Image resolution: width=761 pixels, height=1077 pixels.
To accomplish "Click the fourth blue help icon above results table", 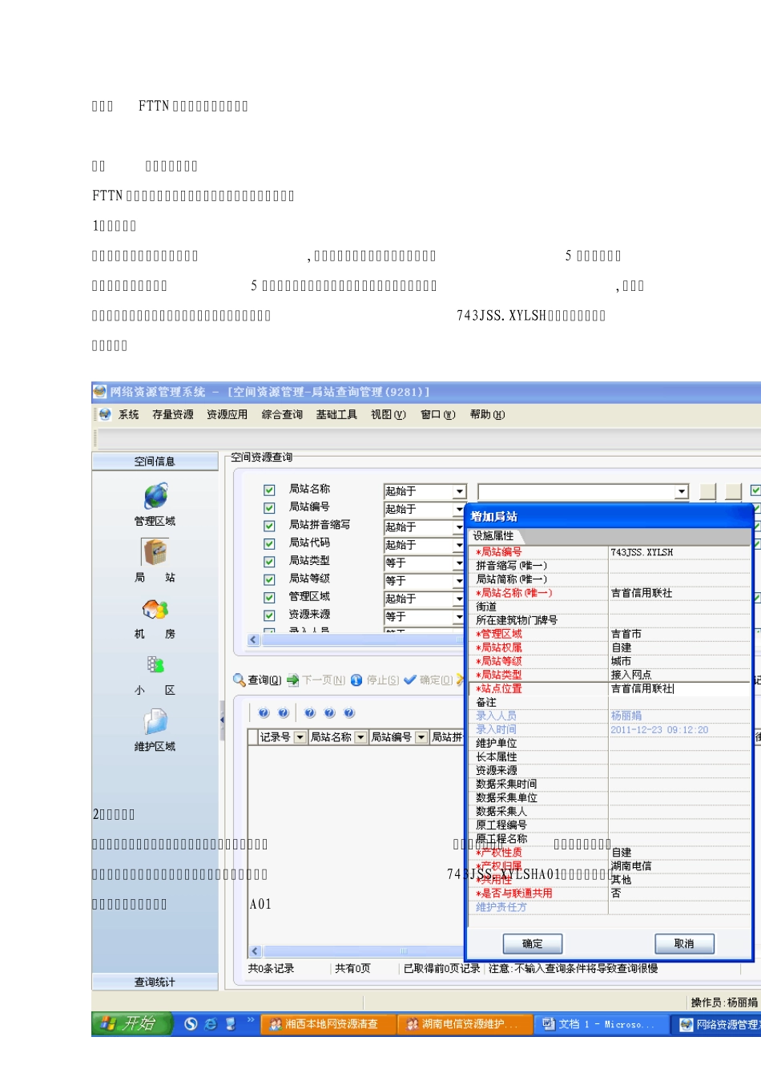I will coord(329,713).
